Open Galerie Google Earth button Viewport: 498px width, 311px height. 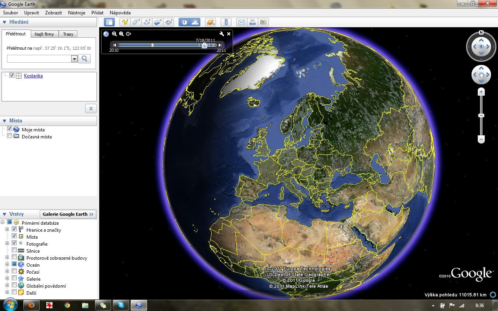click(x=68, y=214)
